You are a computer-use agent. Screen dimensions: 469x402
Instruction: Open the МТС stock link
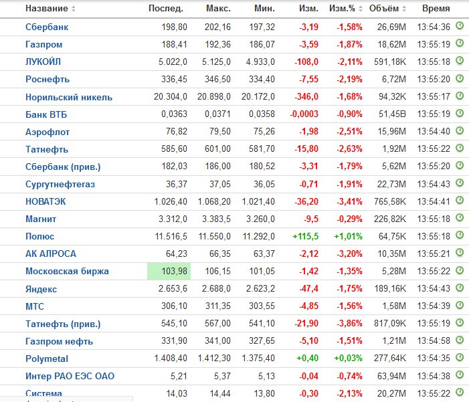pos(35,306)
